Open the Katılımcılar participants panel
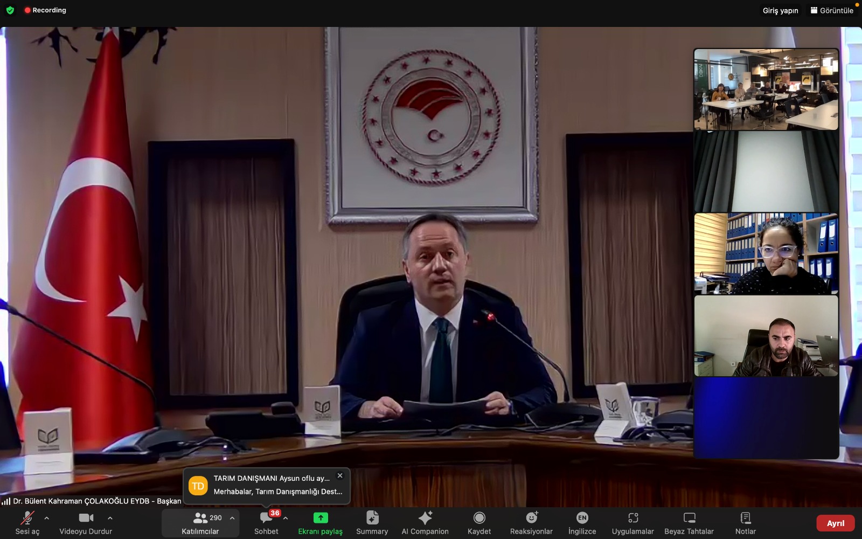 point(200,523)
